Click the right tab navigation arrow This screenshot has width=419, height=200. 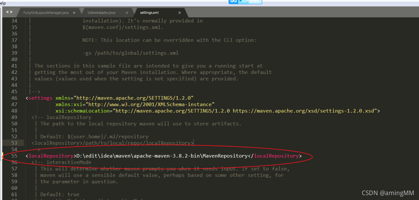12,12
